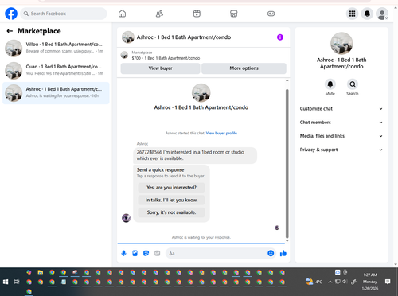Search in conversation magnifier icon
This screenshot has width=398, height=296.
pos(353,84)
